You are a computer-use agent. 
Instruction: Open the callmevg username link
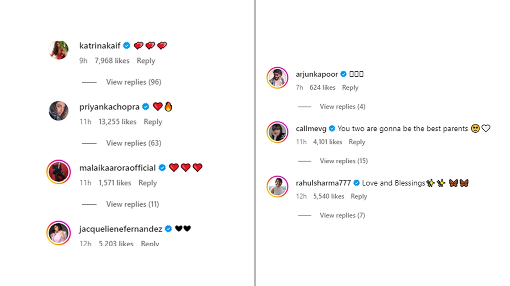[311, 128]
